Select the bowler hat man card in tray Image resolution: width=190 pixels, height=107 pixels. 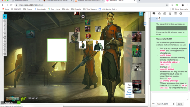coord(137,67)
